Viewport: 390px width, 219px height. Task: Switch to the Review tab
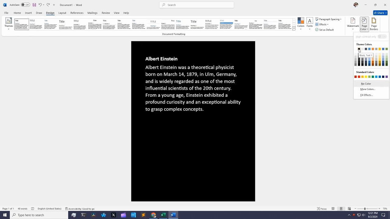(106, 13)
